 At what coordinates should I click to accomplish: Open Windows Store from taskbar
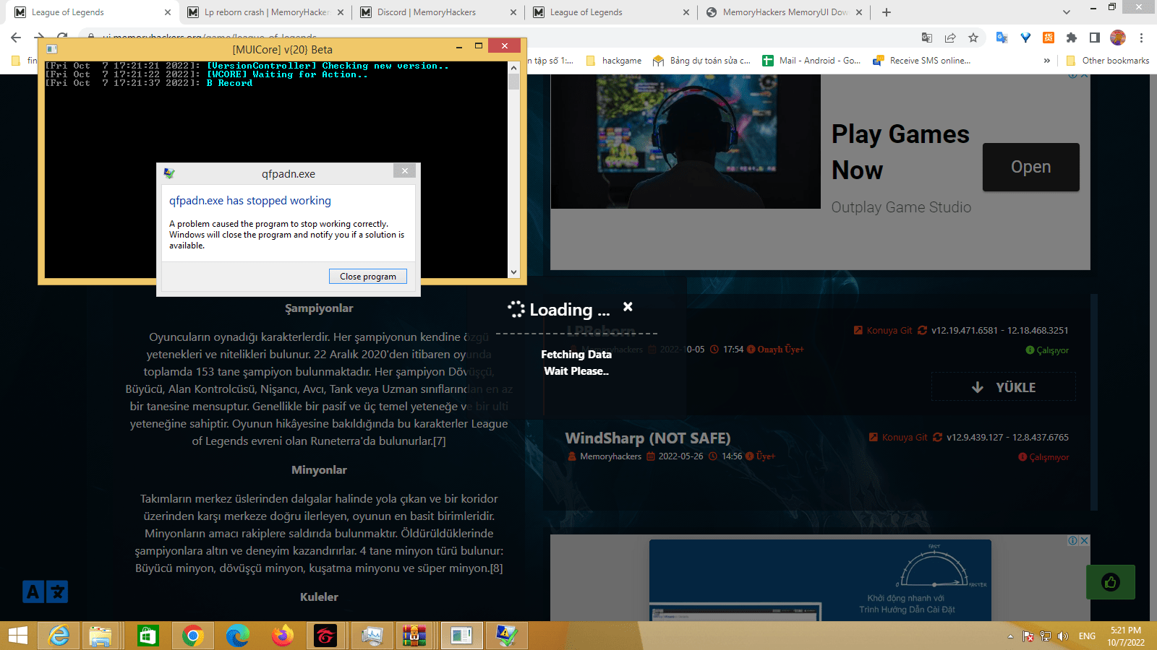148,636
